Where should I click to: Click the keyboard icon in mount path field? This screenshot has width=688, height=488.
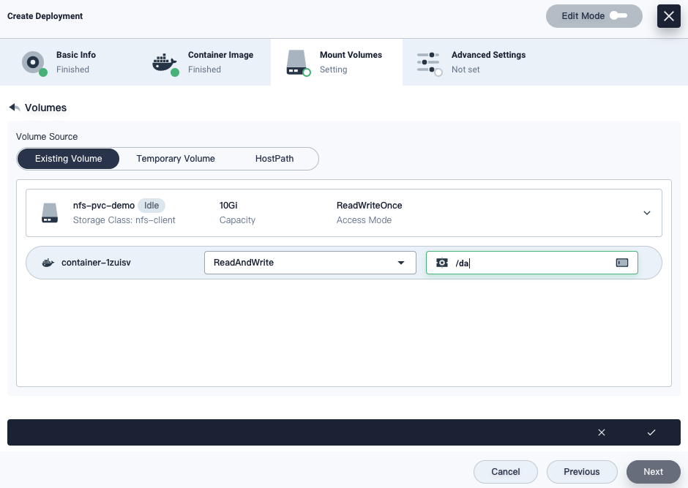(x=621, y=263)
